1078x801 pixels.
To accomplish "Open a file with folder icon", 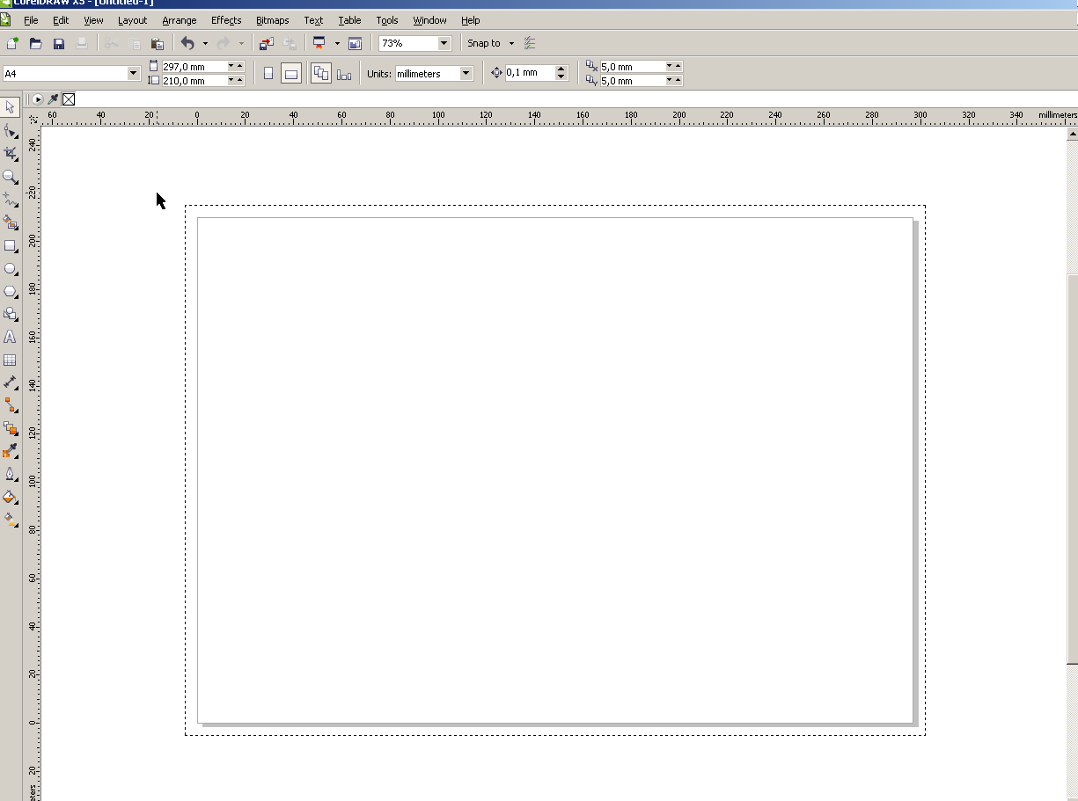I will coord(36,43).
